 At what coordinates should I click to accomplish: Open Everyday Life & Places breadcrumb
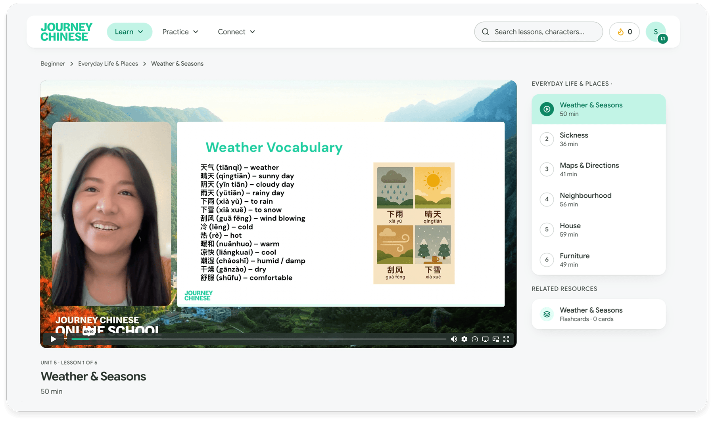click(108, 64)
